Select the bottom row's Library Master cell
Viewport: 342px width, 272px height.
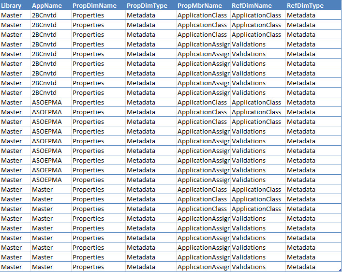15,267
